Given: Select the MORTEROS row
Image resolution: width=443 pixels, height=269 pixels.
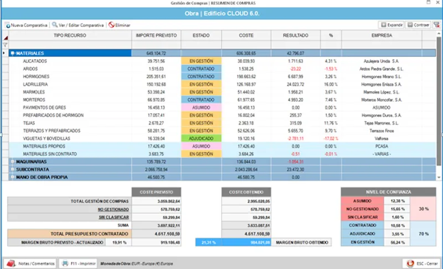Looking at the screenshot, I should pos(222,100).
